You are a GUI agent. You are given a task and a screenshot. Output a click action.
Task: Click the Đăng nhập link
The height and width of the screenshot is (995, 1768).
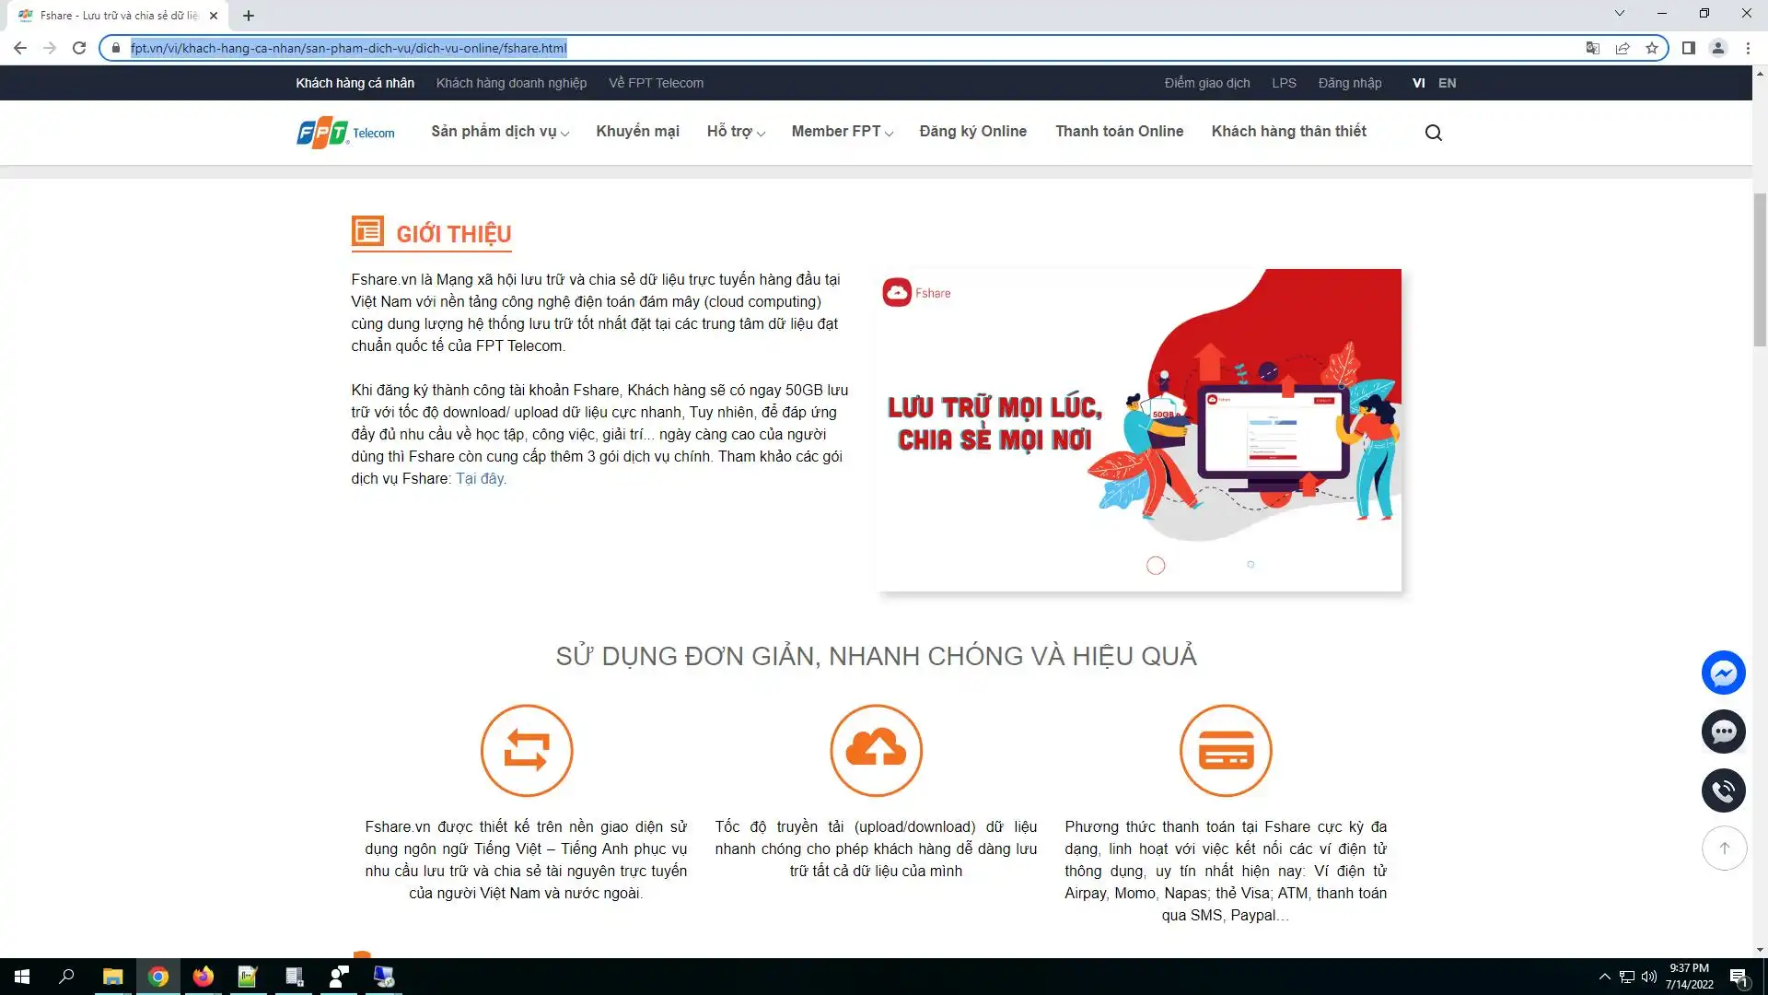pyautogui.click(x=1349, y=83)
